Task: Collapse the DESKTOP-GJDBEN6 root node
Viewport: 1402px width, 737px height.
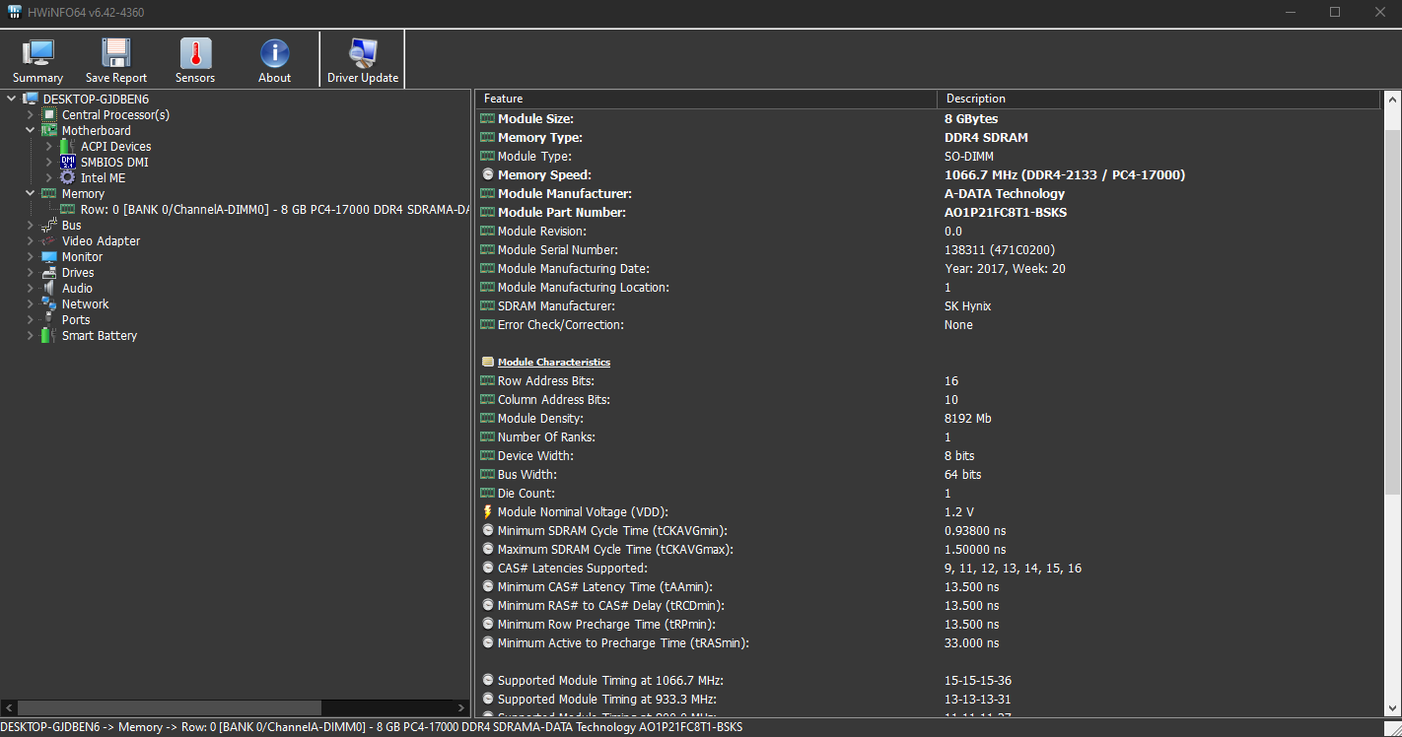Action: [11, 99]
